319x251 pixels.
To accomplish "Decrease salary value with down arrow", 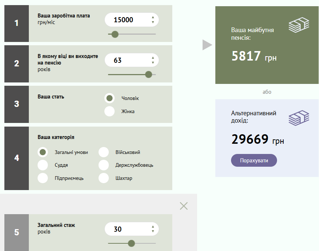I will coord(153,22).
